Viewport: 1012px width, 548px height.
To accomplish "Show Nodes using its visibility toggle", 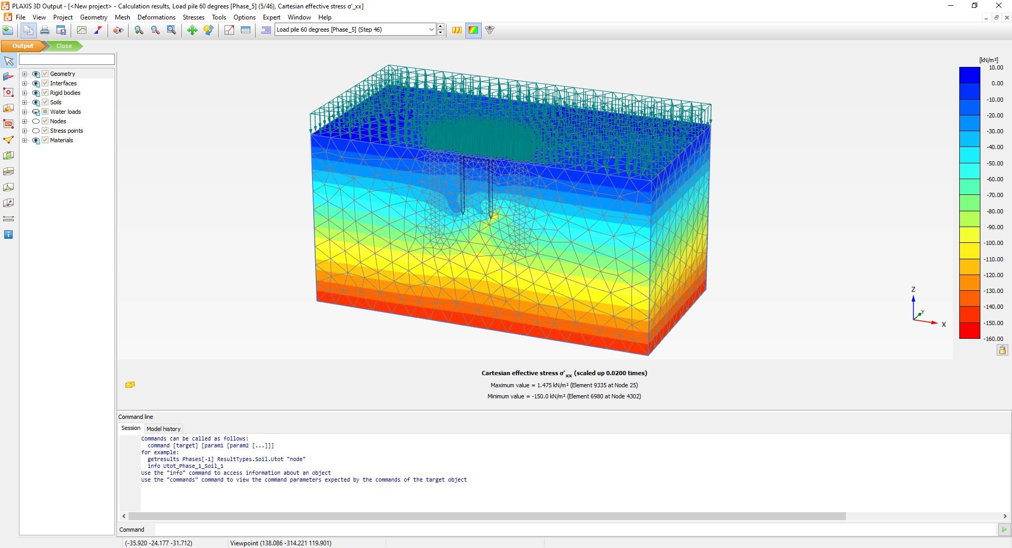I will point(36,121).
